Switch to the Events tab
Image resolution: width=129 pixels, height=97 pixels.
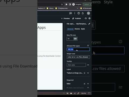pos(77,29)
